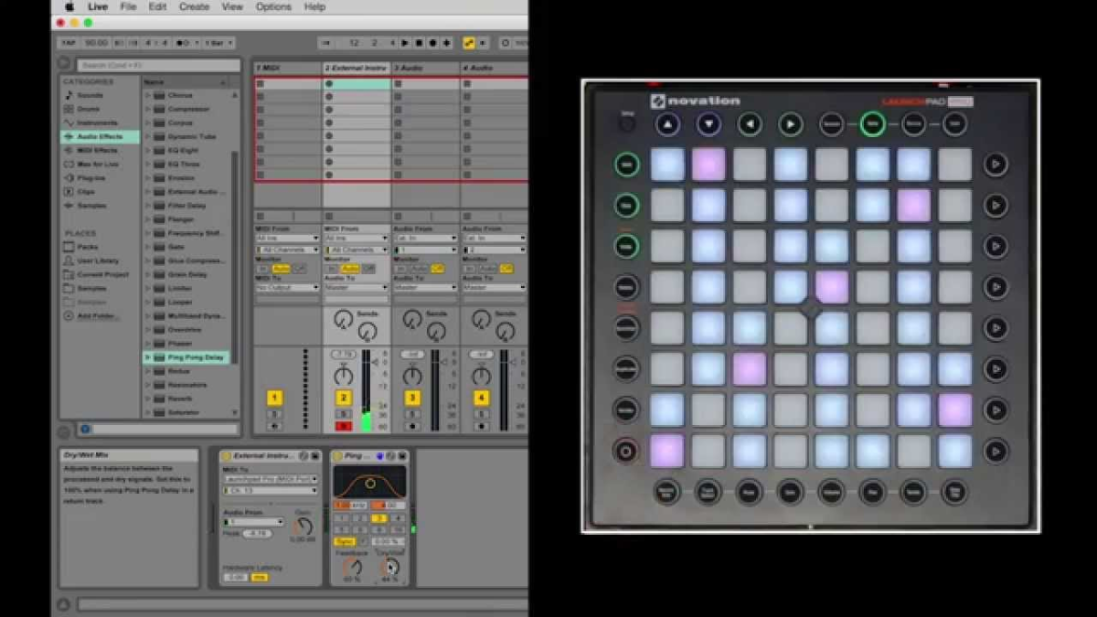Toggle Sync on the Ping Pong Delay
Image resolution: width=1097 pixels, height=617 pixels.
click(x=345, y=541)
